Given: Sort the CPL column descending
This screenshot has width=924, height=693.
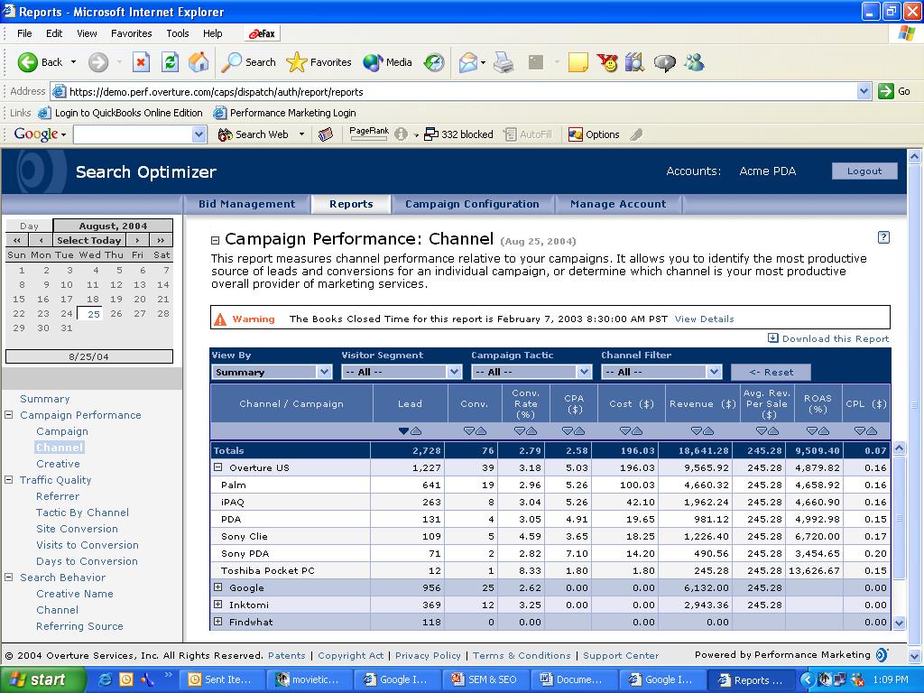Looking at the screenshot, I should tap(860, 430).
